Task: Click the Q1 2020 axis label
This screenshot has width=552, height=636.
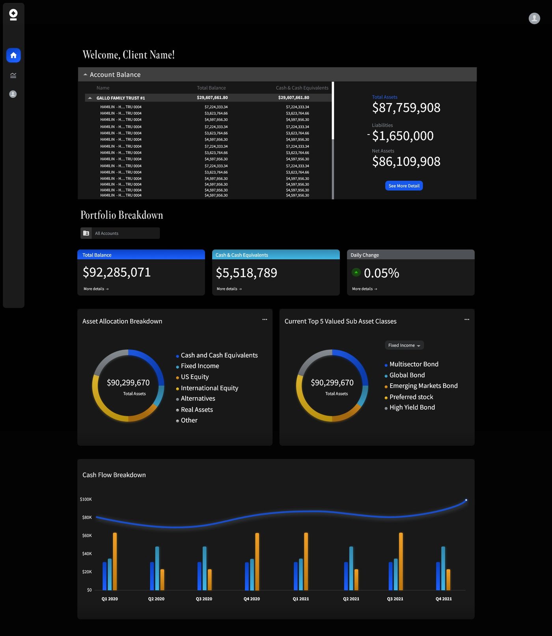Action: 110,599
